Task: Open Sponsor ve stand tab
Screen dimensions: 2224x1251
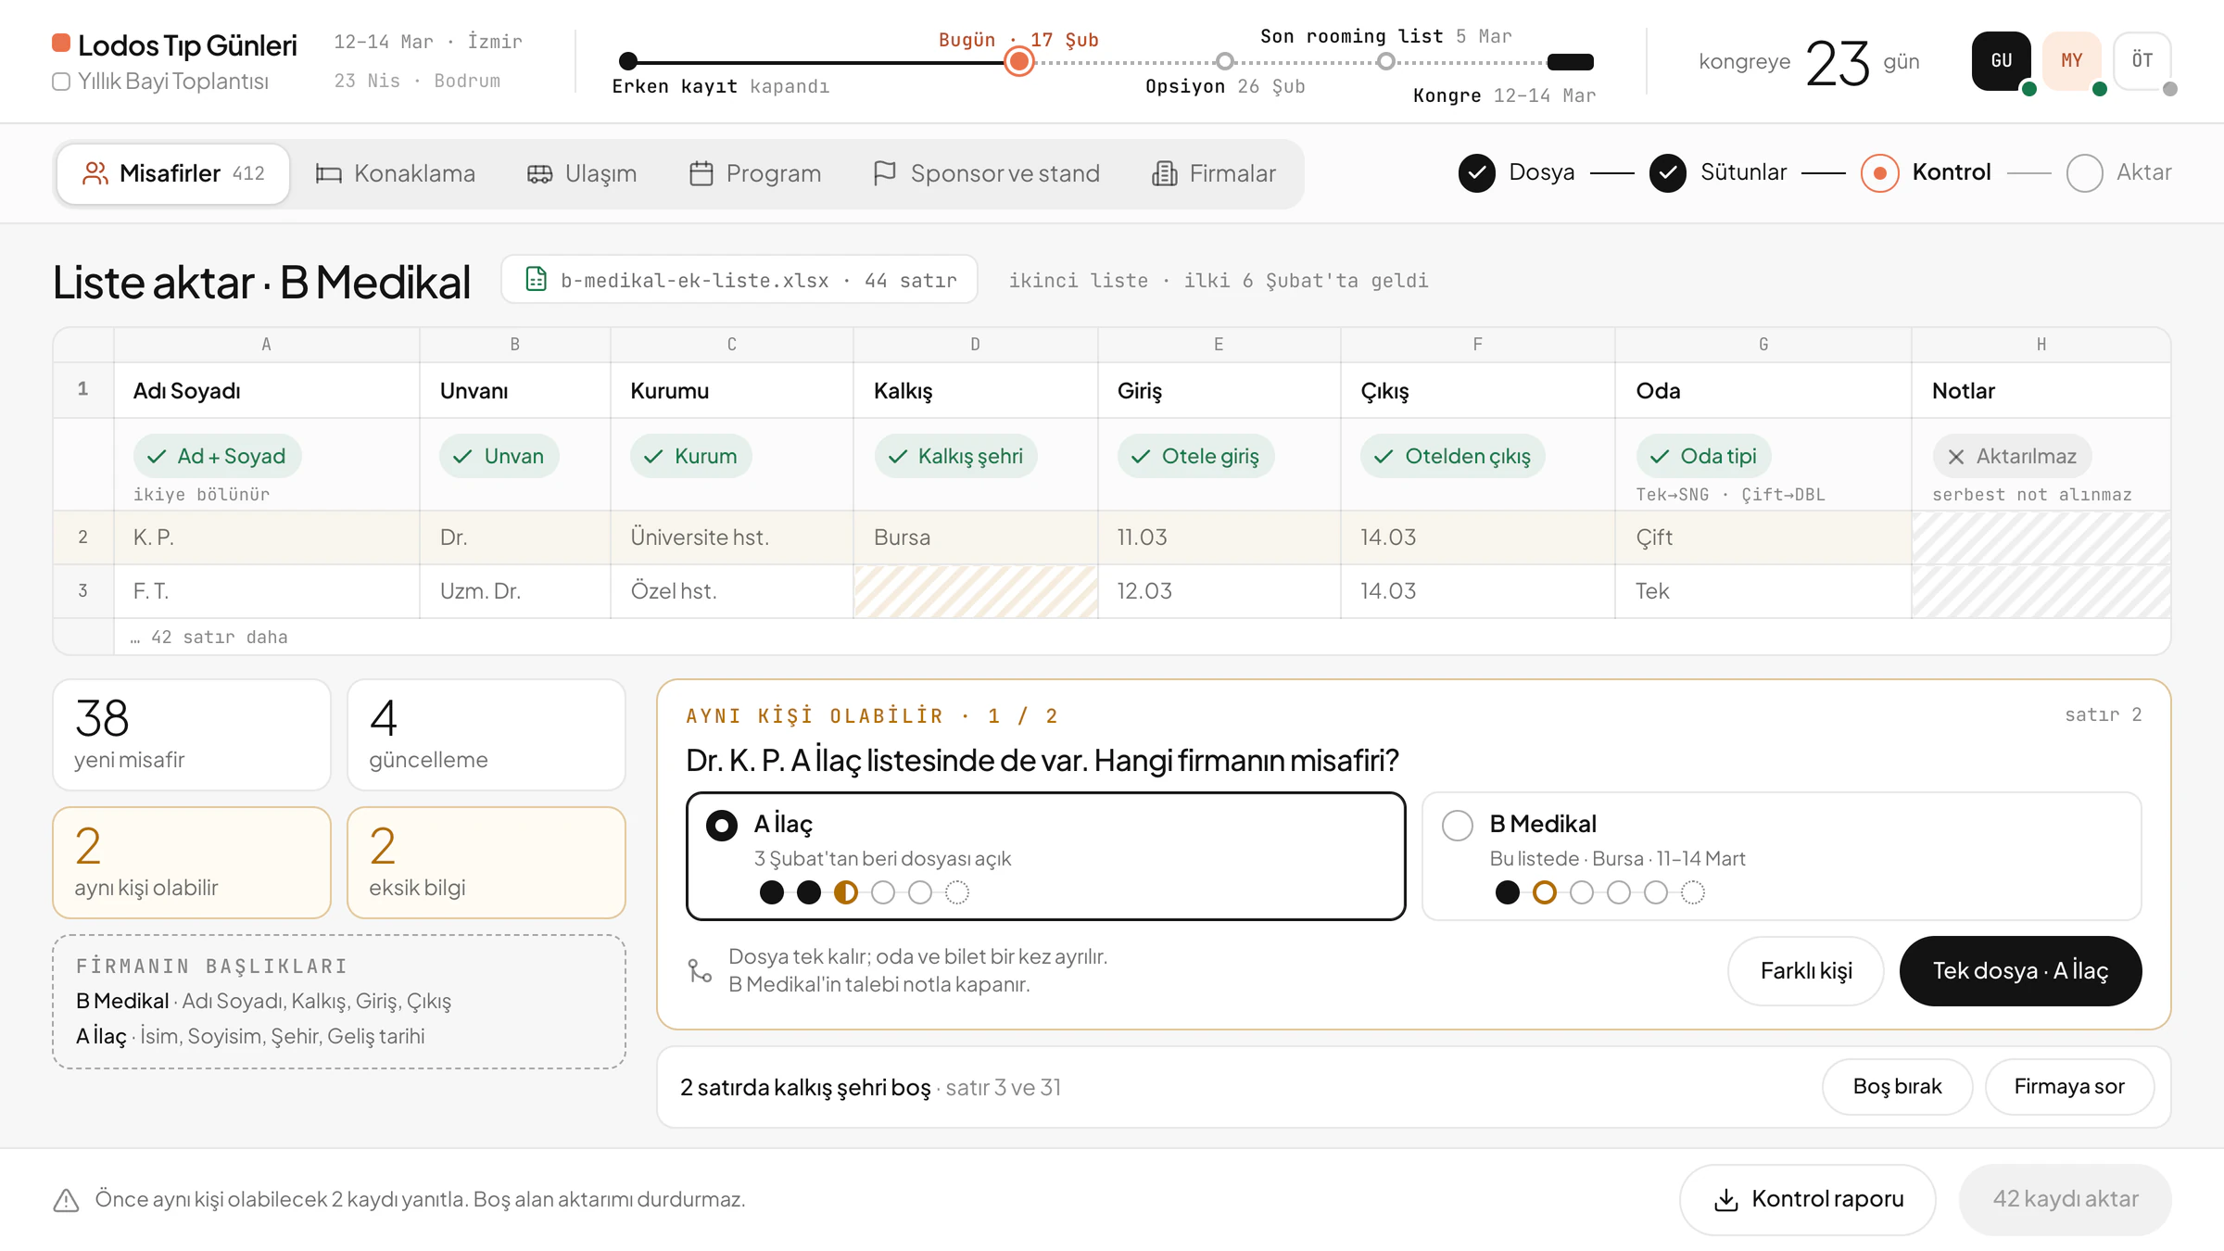Action: click(987, 173)
